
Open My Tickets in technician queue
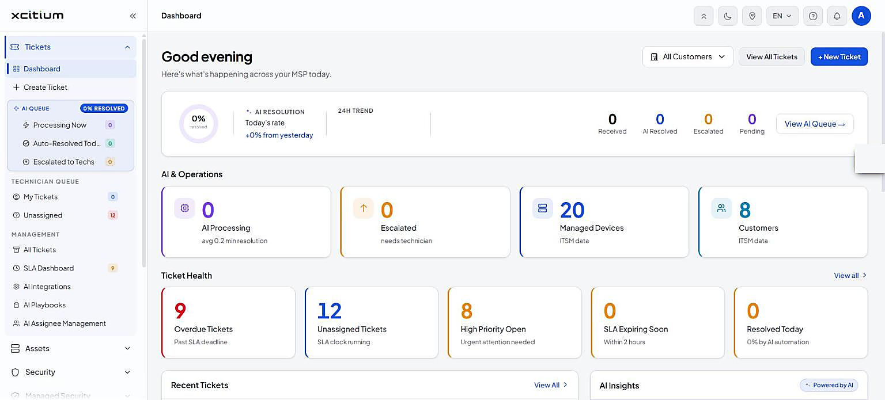71,197
